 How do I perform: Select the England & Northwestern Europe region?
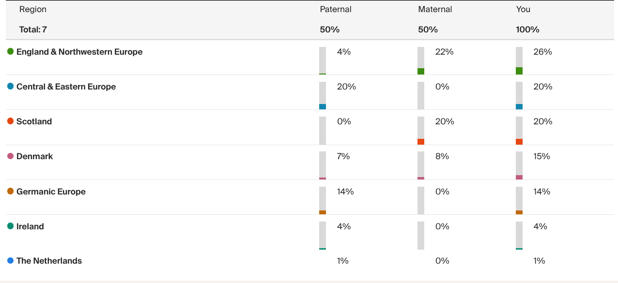79,52
